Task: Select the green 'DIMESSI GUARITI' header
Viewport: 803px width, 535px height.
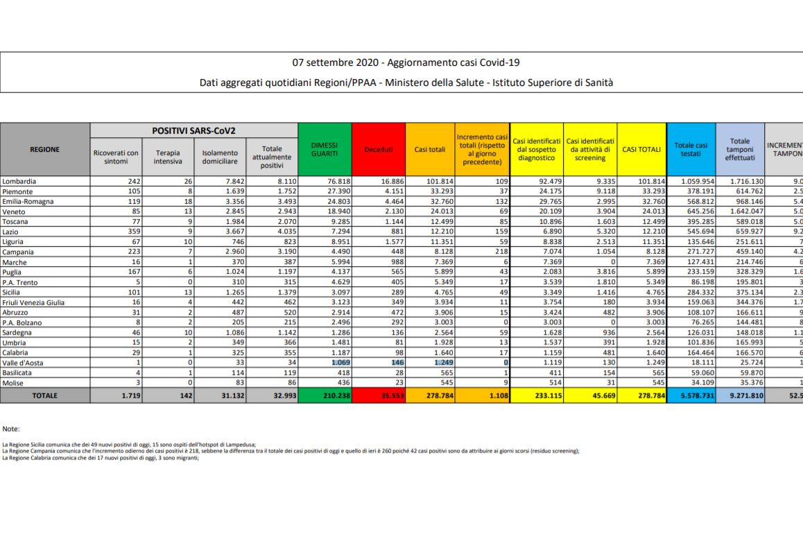Action: [x=325, y=149]
